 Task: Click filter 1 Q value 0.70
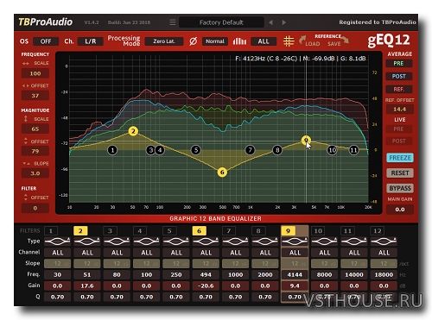click(57, 297)
